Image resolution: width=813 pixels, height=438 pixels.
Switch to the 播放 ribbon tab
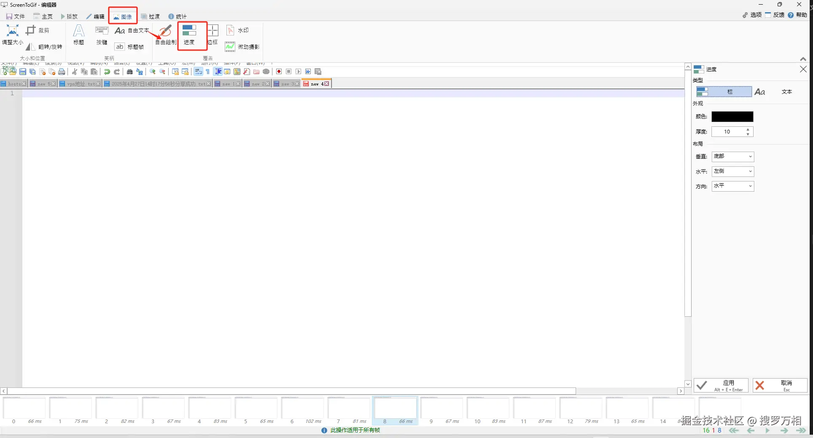click(69, 16)
